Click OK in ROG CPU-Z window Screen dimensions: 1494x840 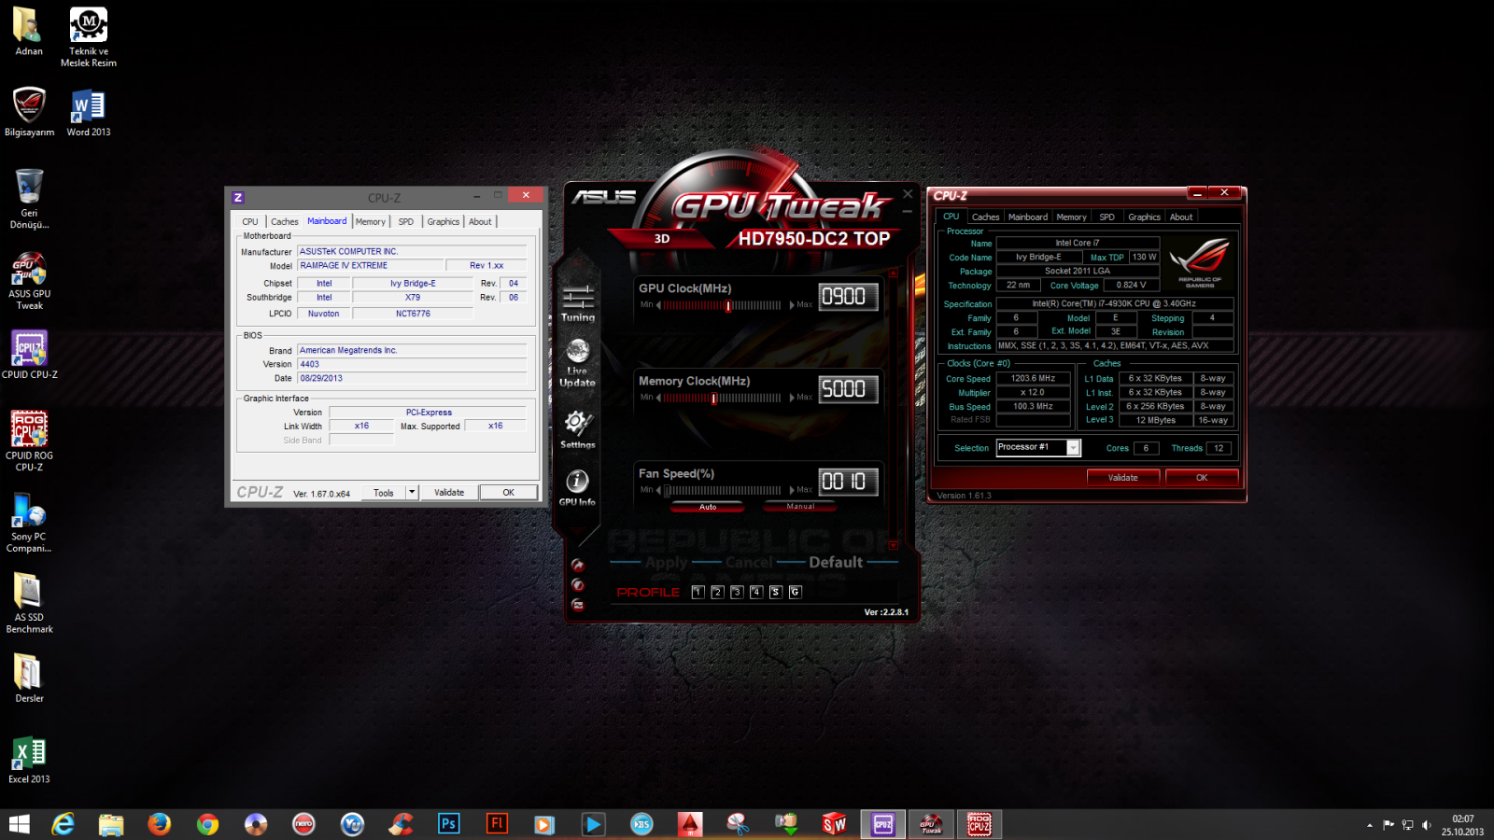click(1202, 478)
